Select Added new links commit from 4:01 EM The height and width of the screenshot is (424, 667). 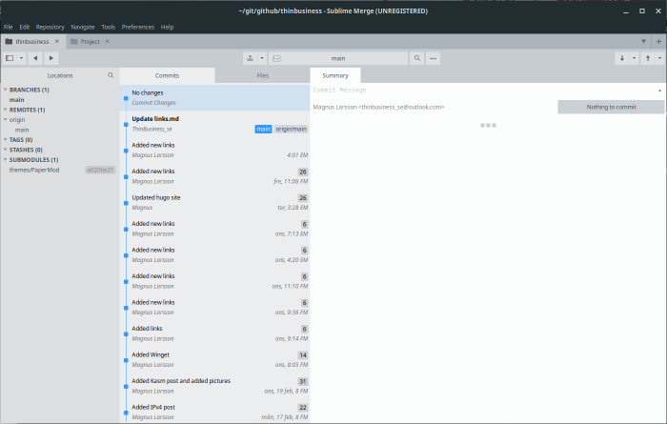[214, 150]
